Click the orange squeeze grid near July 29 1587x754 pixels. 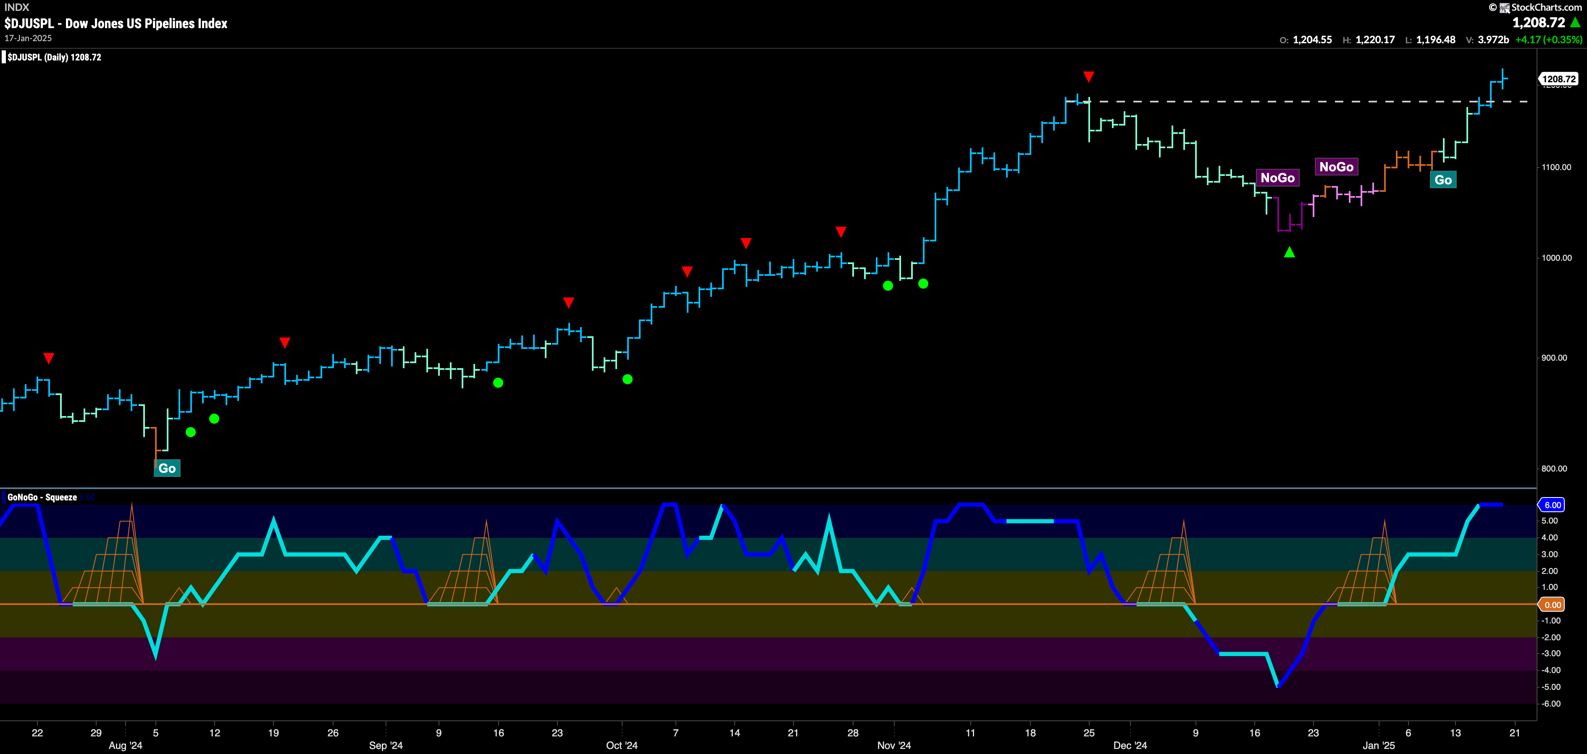click(x=102, y=554)
